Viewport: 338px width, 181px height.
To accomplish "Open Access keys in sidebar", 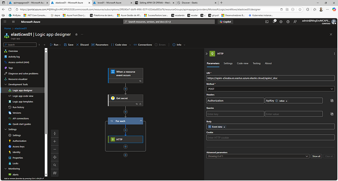I will click(18, 147).
